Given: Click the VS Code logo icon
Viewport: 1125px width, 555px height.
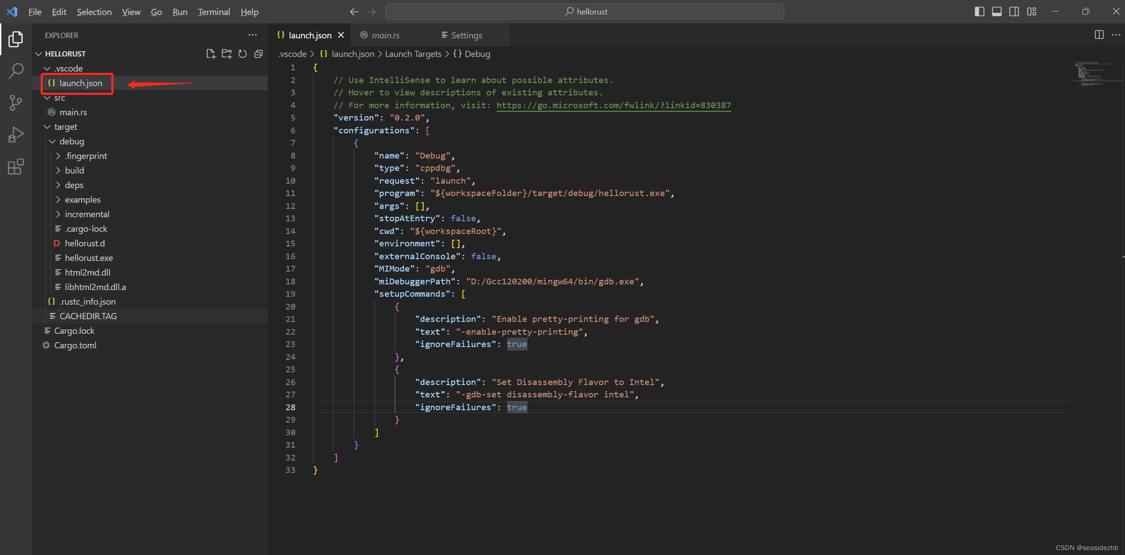Looking at the screenshot, I should point(12,12).
